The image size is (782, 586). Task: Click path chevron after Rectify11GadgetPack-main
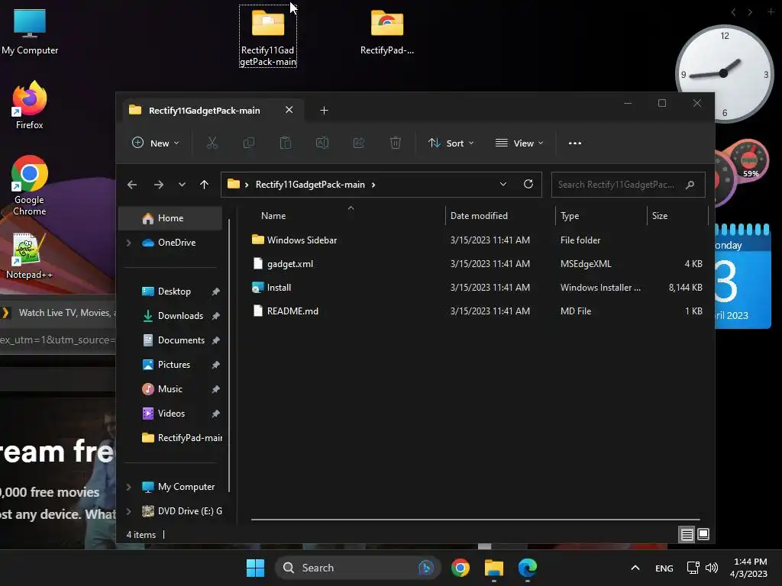[x=373, y=185]
